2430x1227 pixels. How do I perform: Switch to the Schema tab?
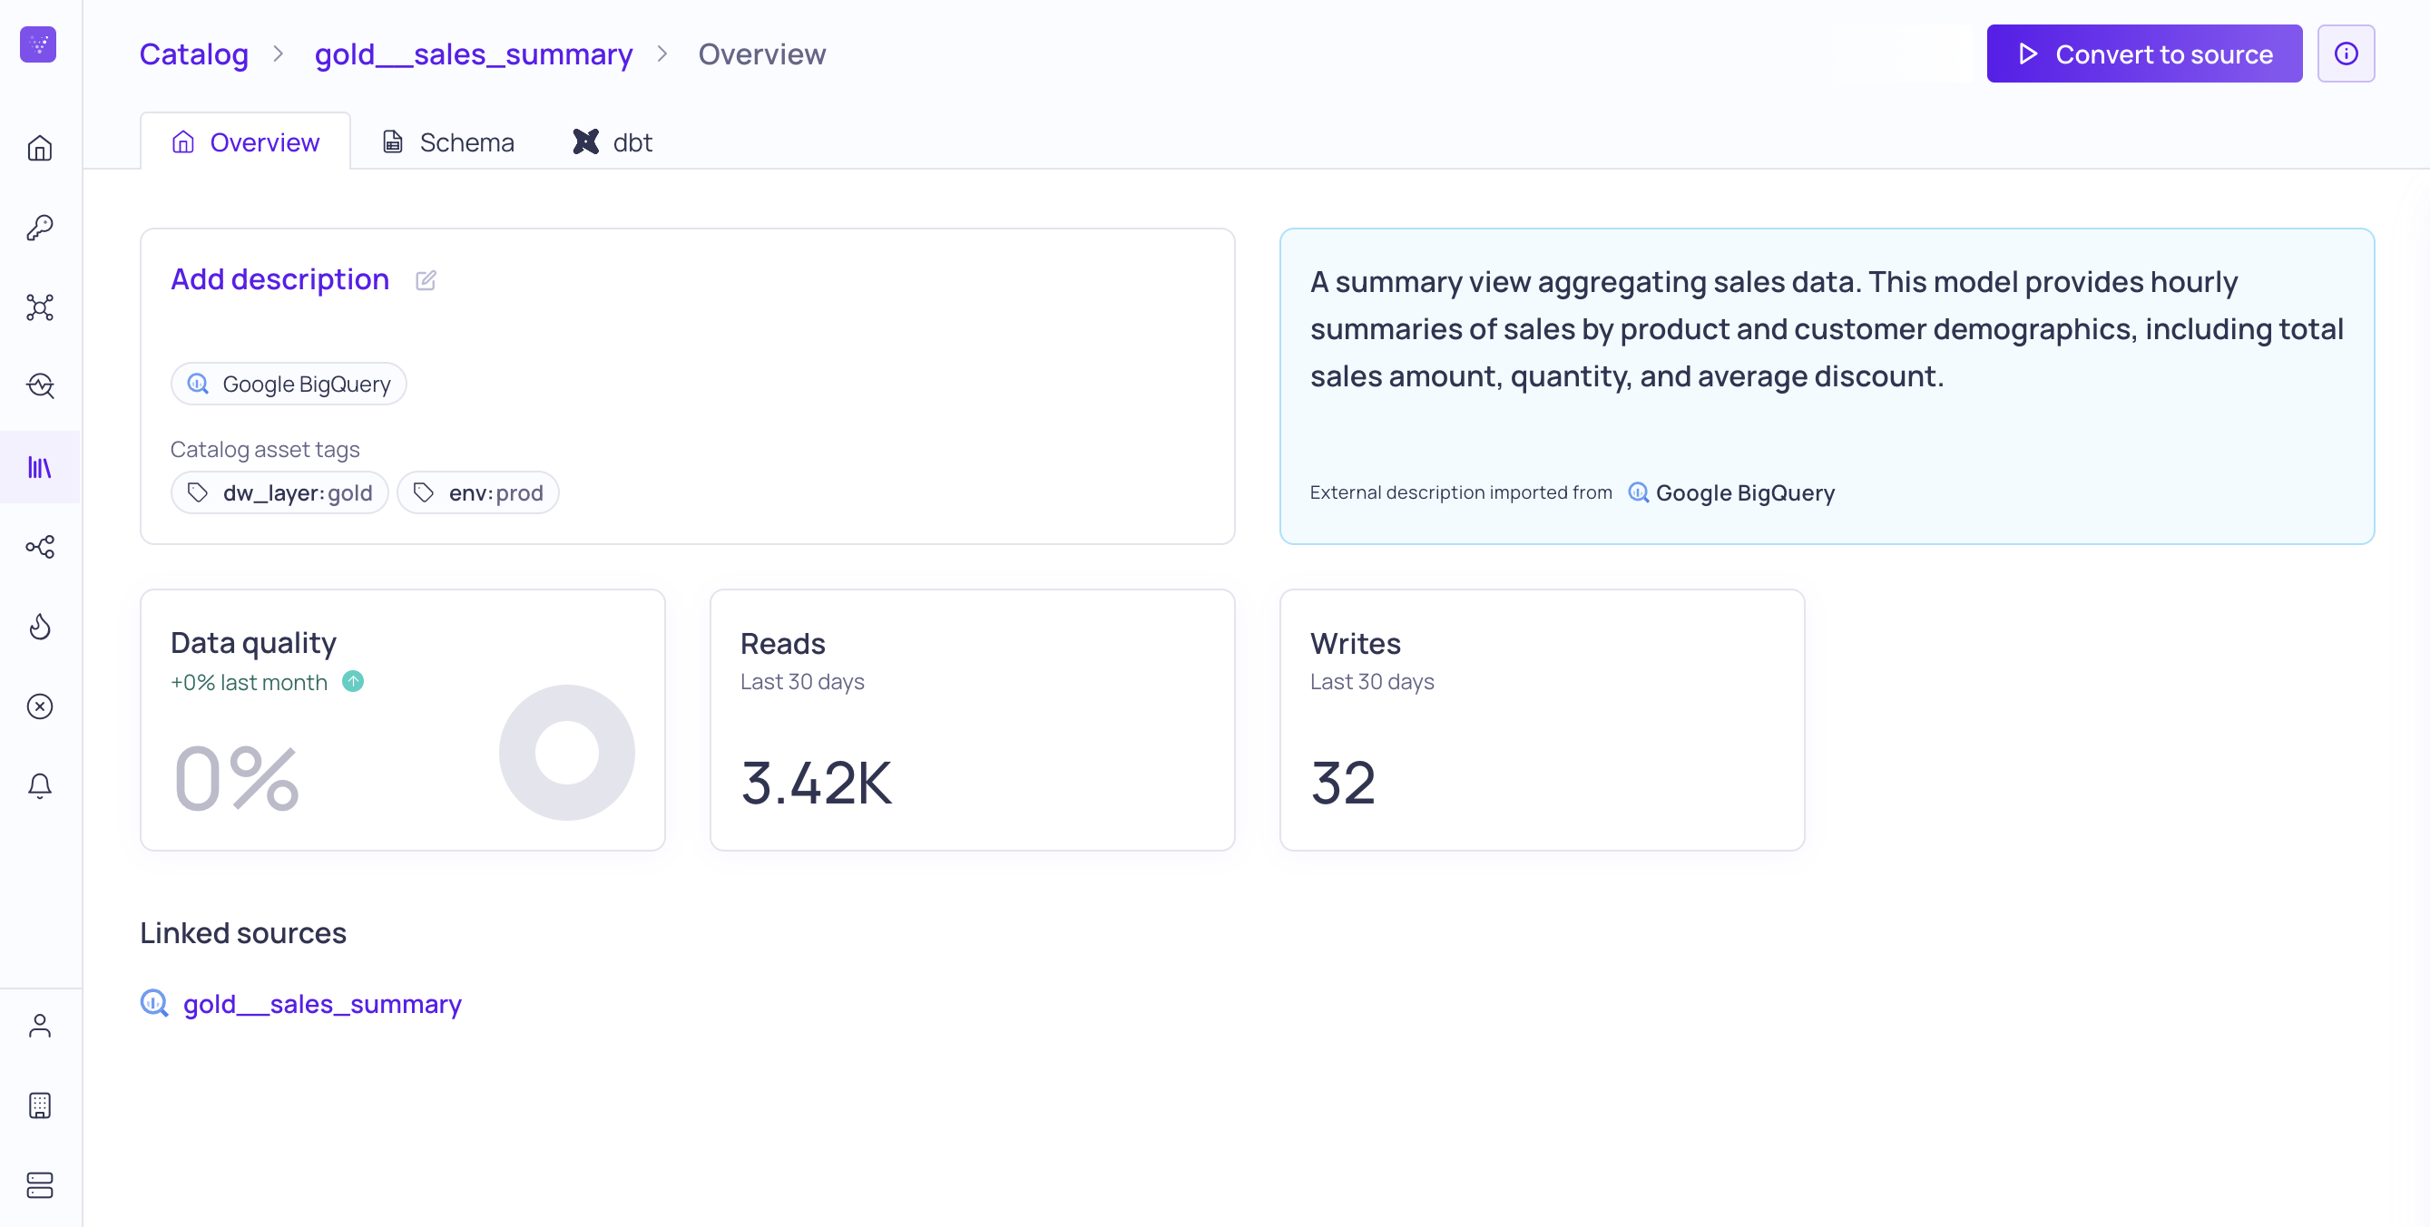(x=448, y=142)
